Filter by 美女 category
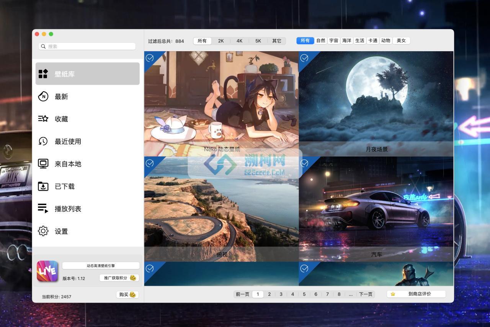Image resolution: width=490 pixels, height=327 pixels. pyautogui.click(x=401, y=40)
